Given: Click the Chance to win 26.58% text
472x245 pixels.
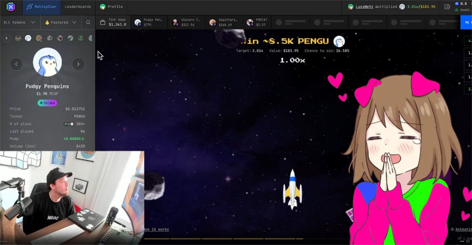Looking at the screenshot, I should coord(327,51).
